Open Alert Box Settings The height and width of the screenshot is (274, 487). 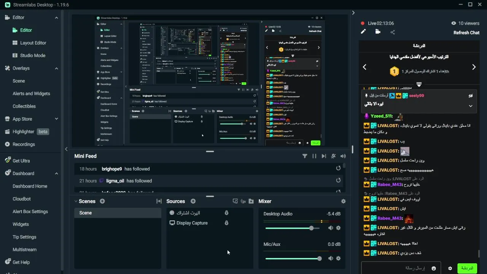point(30,212)
